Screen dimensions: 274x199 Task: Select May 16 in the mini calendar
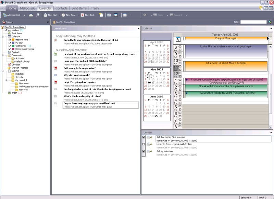point(149,82)
